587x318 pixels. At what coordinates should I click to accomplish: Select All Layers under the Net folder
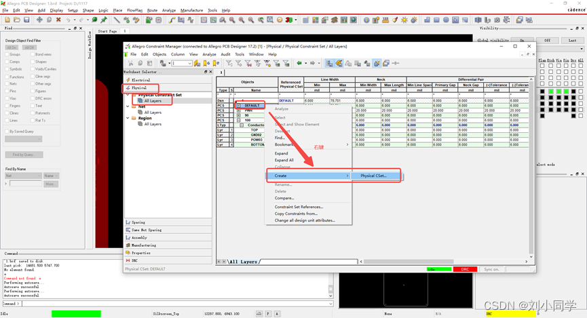(x=152, y=113)
